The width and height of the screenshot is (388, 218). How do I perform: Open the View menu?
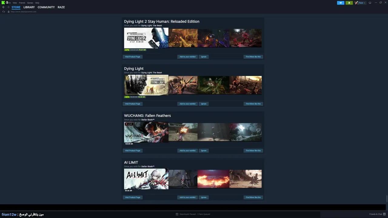pos(15,3)
